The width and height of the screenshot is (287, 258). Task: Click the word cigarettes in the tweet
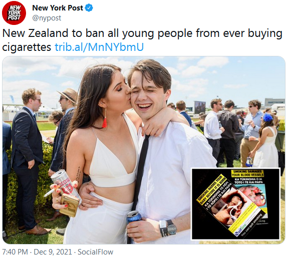27,47
